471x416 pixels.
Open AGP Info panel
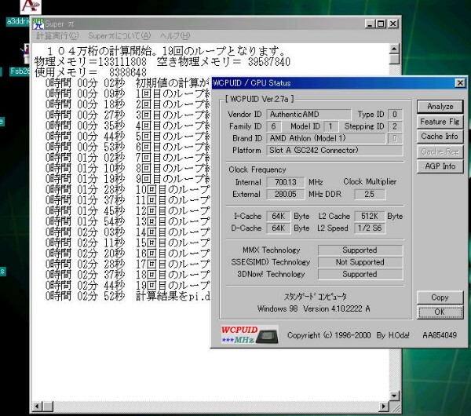pyautogui.click(x=440, y=166)
